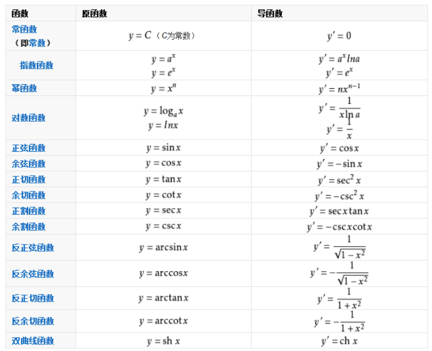Click the 反余切函数 link

point(32,321)
